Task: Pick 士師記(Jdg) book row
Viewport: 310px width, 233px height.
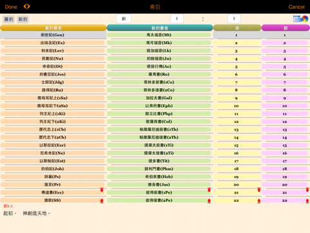Action: (x=53, y=82)
